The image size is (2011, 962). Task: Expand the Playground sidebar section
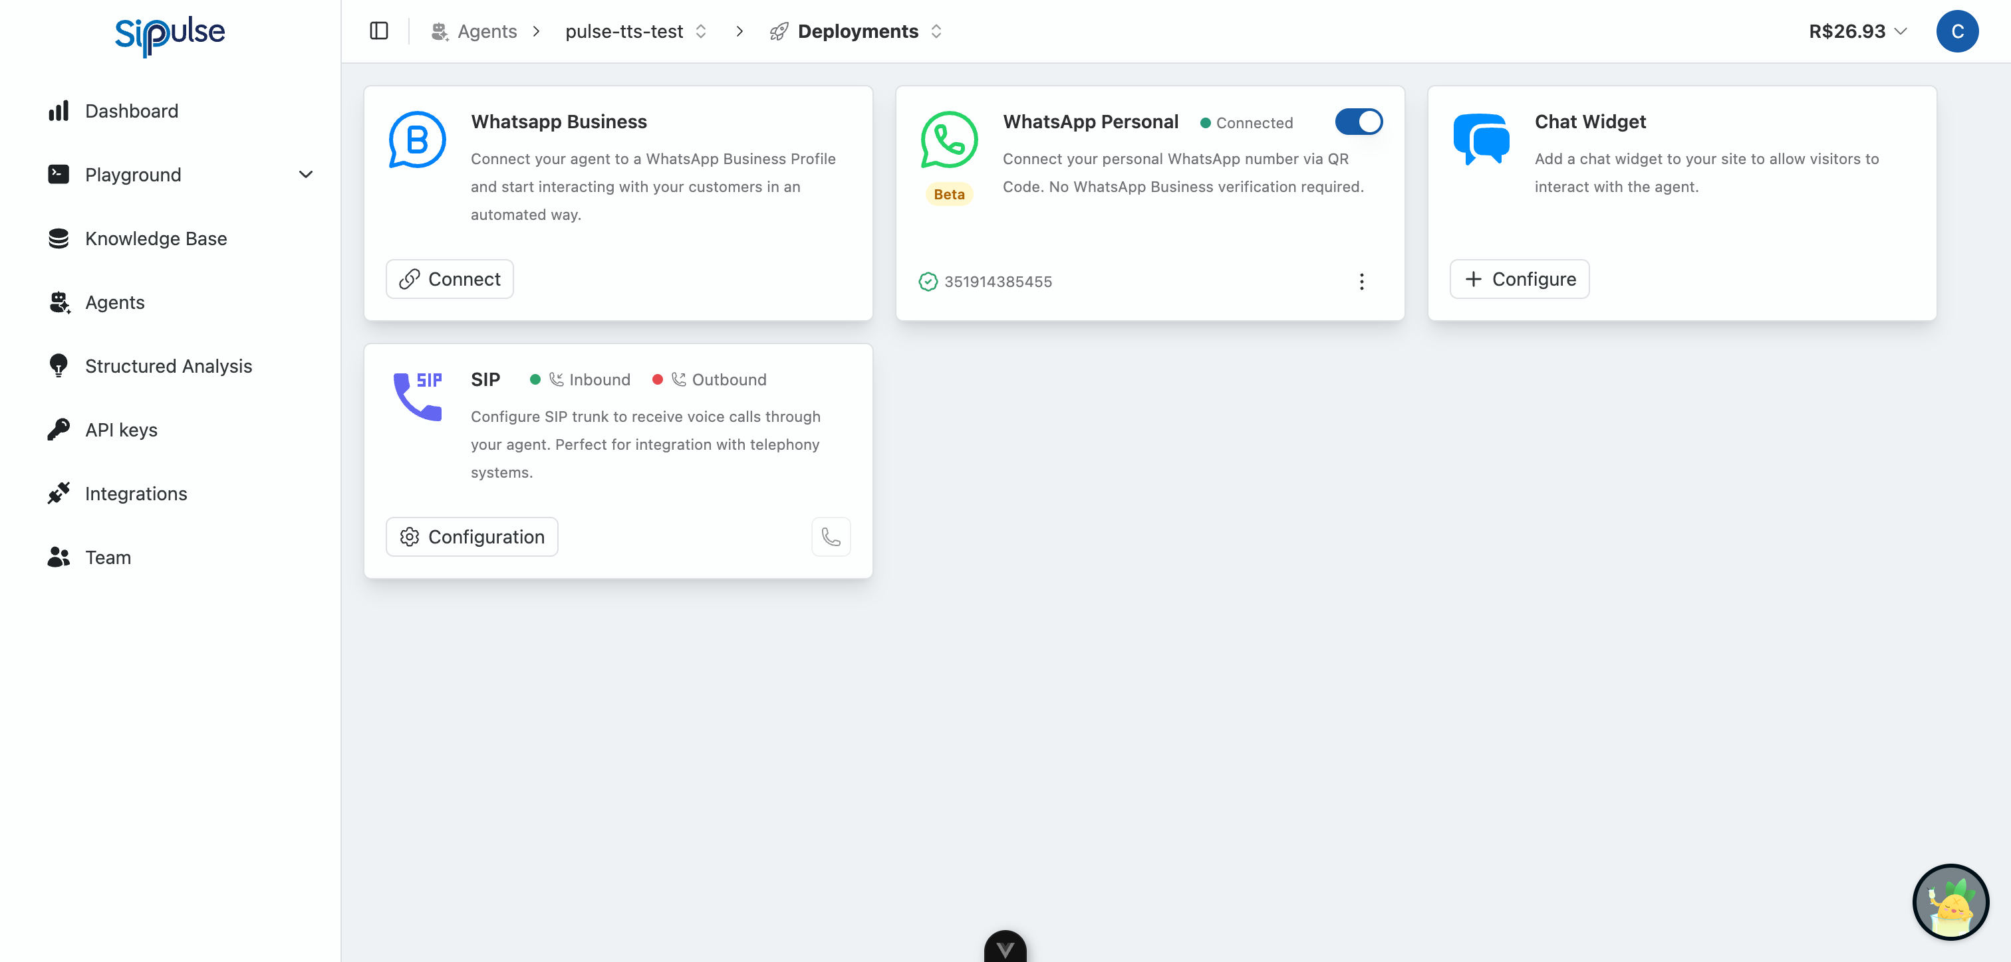coord(306,174)
